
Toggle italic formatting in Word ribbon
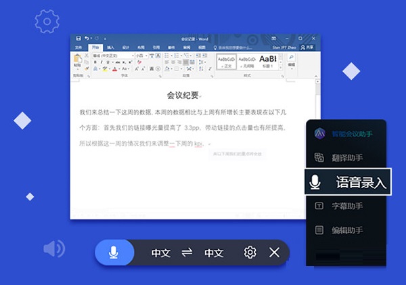[x=101, y=62]
